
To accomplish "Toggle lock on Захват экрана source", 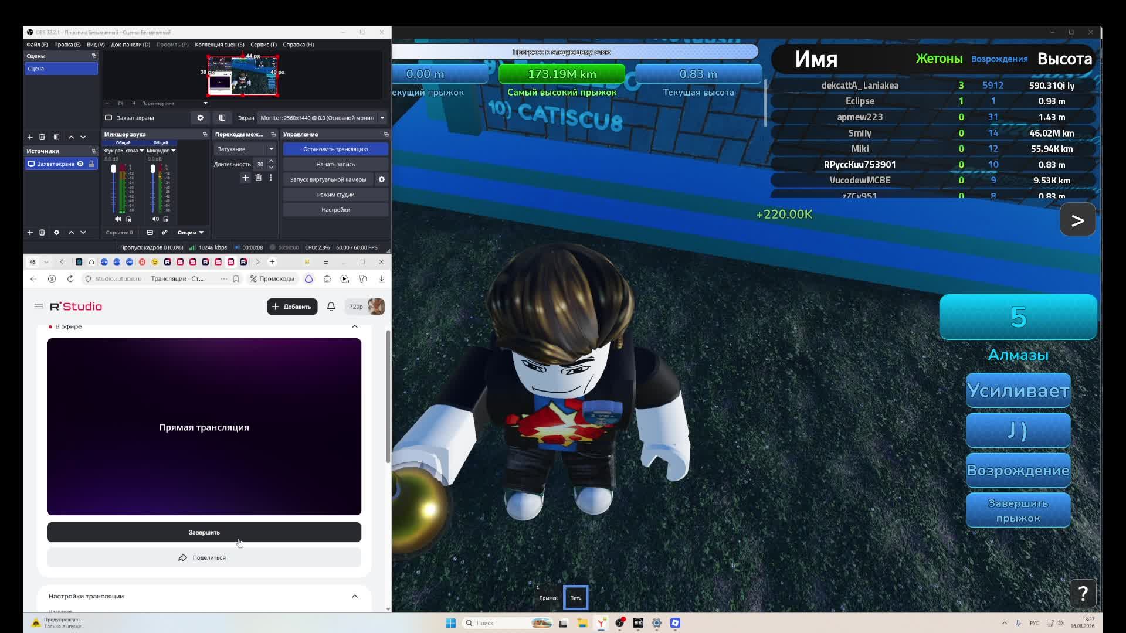I will point(91,164).
